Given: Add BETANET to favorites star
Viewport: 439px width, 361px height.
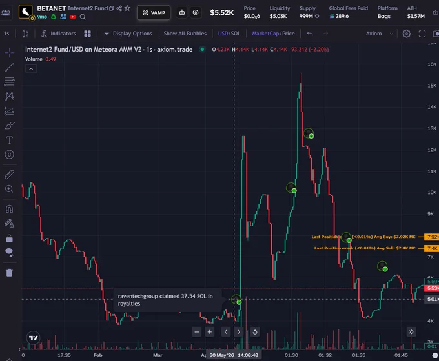Looking at the screenshot, I should 127,8.
